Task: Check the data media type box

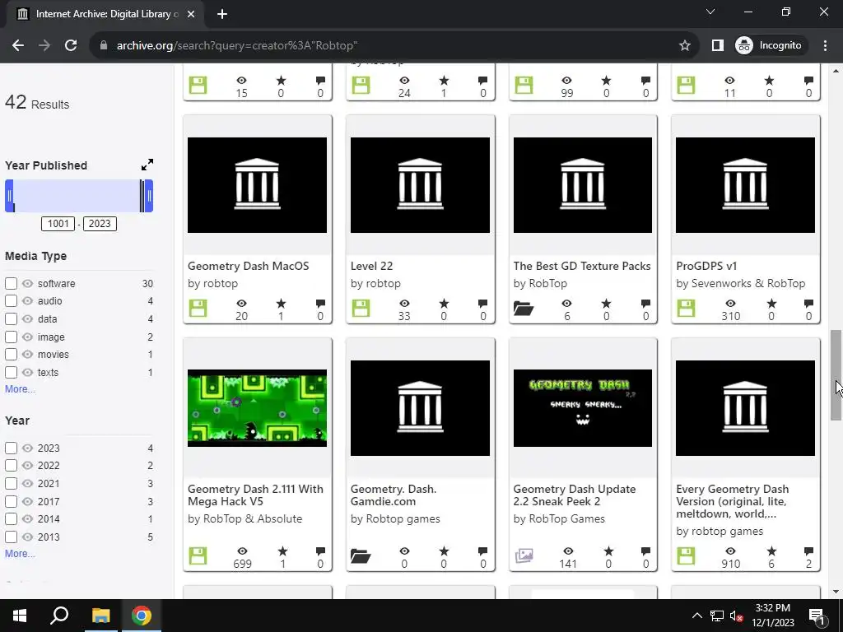Action: (11, 318)
